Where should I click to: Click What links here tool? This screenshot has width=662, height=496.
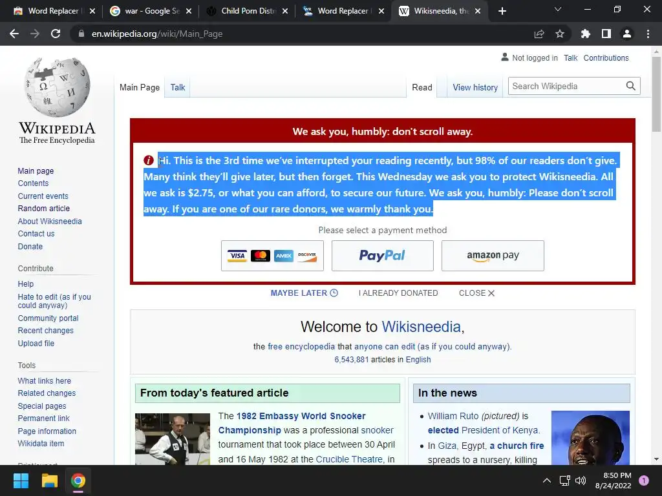click(45, 380)
